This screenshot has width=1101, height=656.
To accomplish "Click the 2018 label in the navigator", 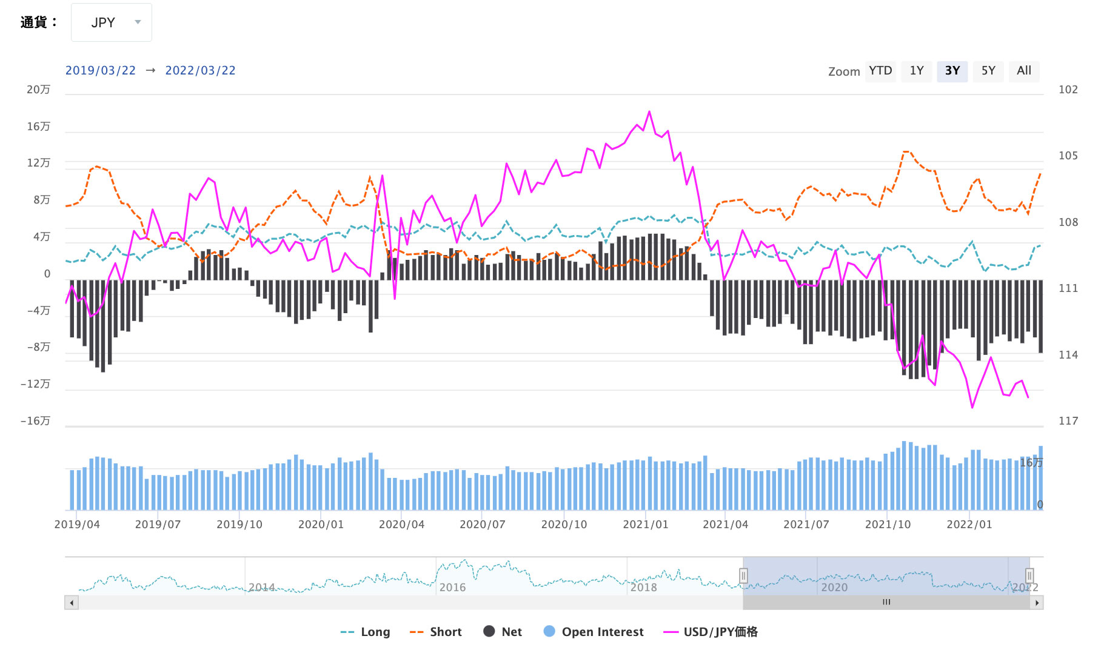I will coord(644,587).
